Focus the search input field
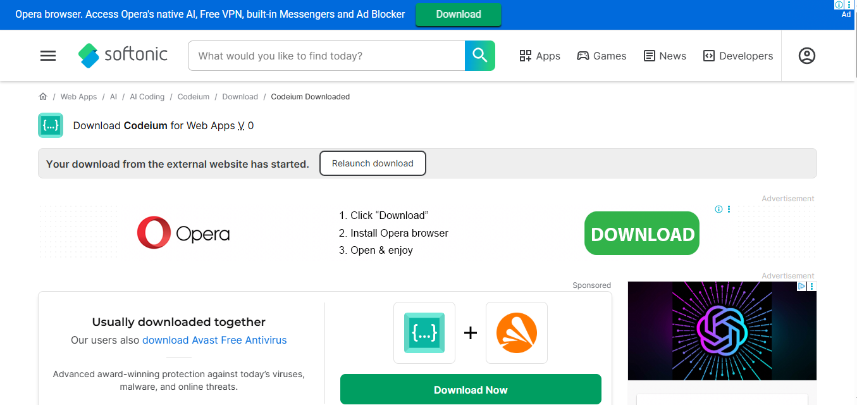857x405 pixels. coord(326,56)
